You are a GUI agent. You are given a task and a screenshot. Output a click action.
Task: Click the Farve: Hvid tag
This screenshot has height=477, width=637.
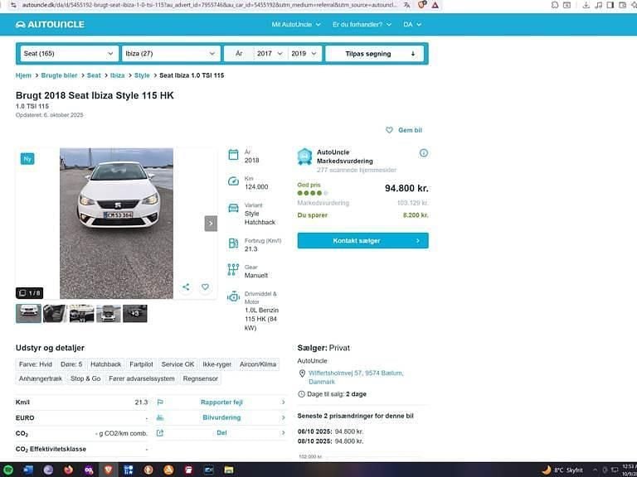pos(36,364)
